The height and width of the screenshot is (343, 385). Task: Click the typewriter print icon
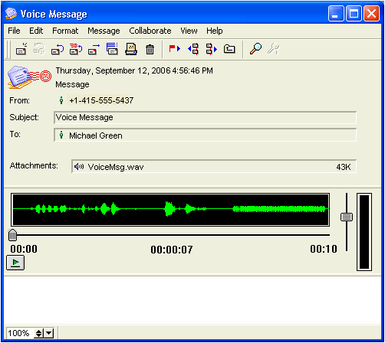click(131, 49)
